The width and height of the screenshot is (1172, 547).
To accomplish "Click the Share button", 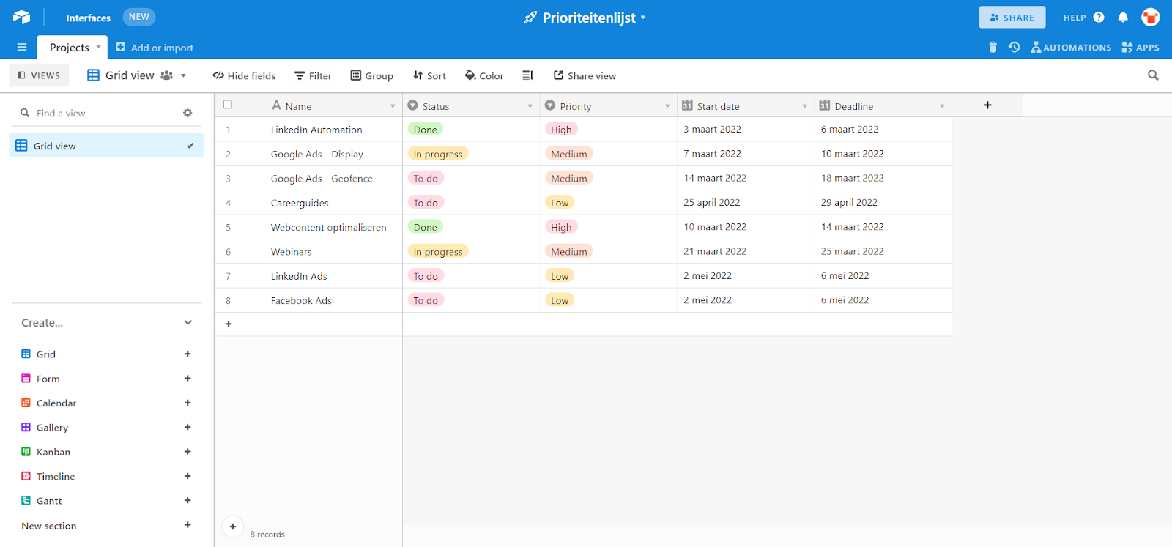I will (x=1012, y=18).
